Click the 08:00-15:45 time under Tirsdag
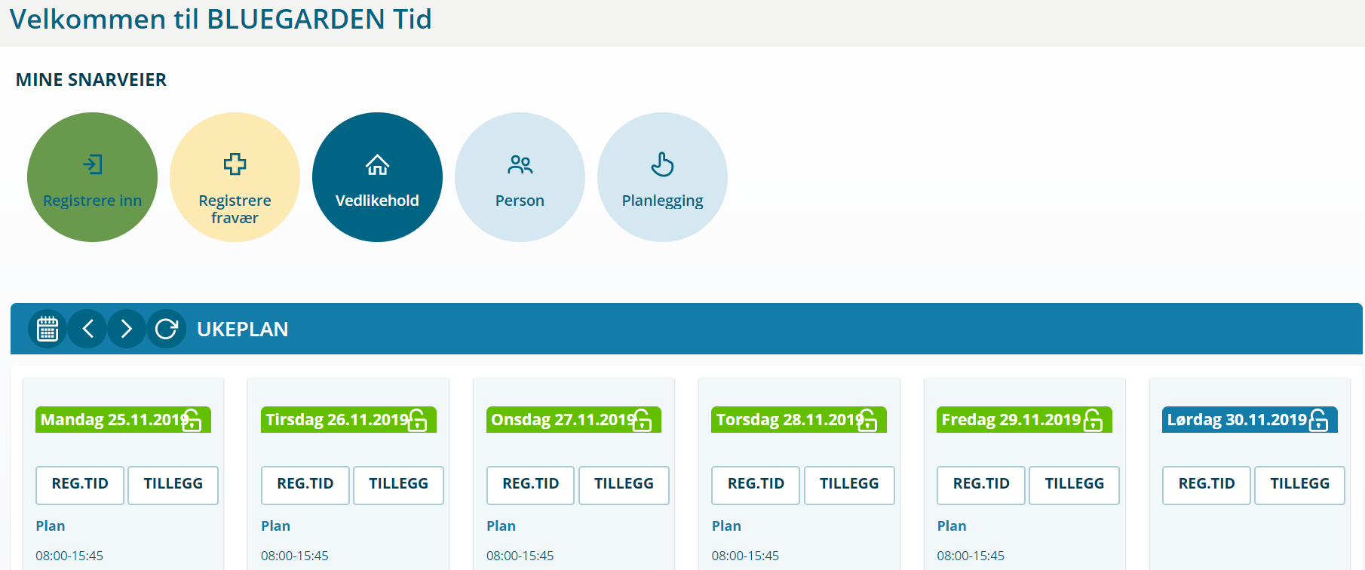1365x570 pixels. (x=295, y=556)
